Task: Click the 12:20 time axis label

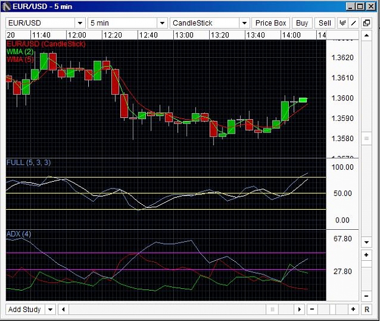Action: click(x=112, y=35)
